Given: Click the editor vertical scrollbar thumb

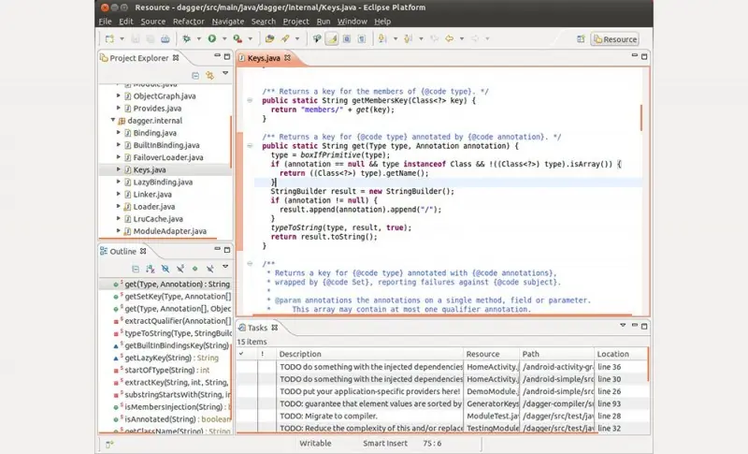Looking at the screenshot, I should (x=641, y=117).
